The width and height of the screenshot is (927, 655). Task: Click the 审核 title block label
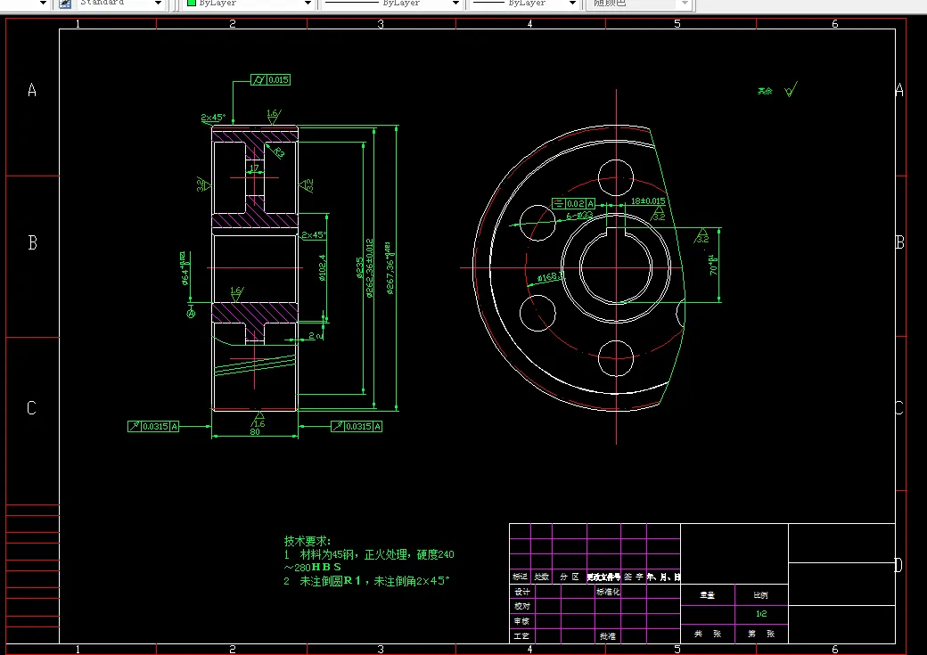(x=522, y=621)
